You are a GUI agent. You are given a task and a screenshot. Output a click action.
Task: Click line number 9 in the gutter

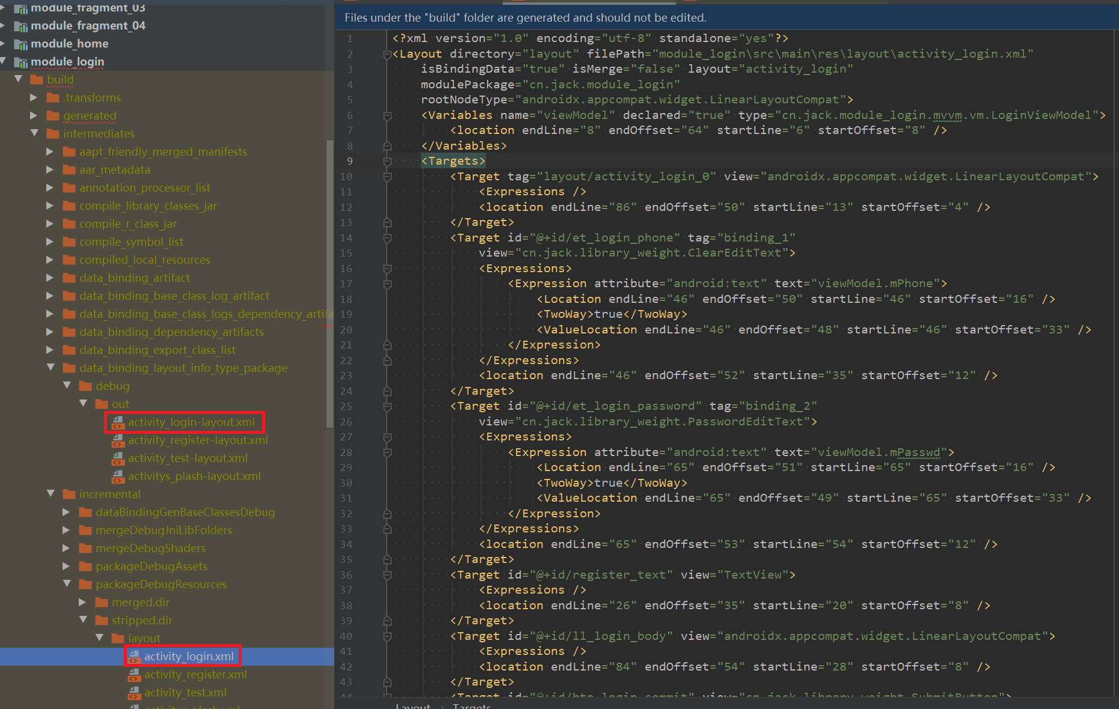350,161
